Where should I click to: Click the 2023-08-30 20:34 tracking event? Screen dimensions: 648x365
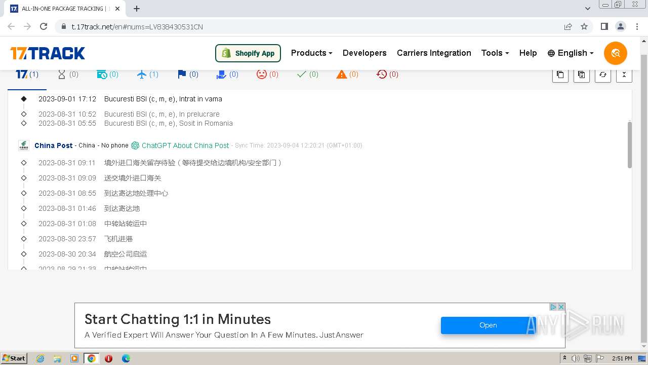click(x=93, y=254)
